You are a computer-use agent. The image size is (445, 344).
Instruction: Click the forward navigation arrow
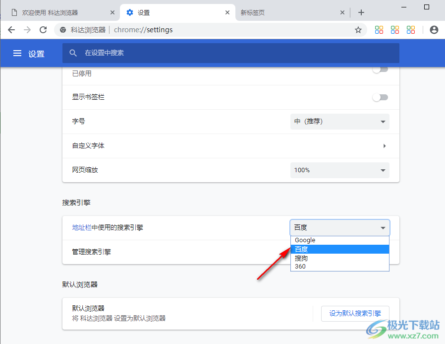click(x=27, y=30)
